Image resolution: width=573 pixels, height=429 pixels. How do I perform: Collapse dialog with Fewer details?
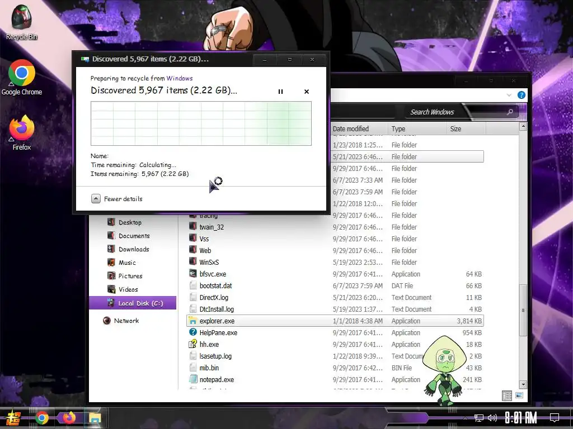click(116, 199)
